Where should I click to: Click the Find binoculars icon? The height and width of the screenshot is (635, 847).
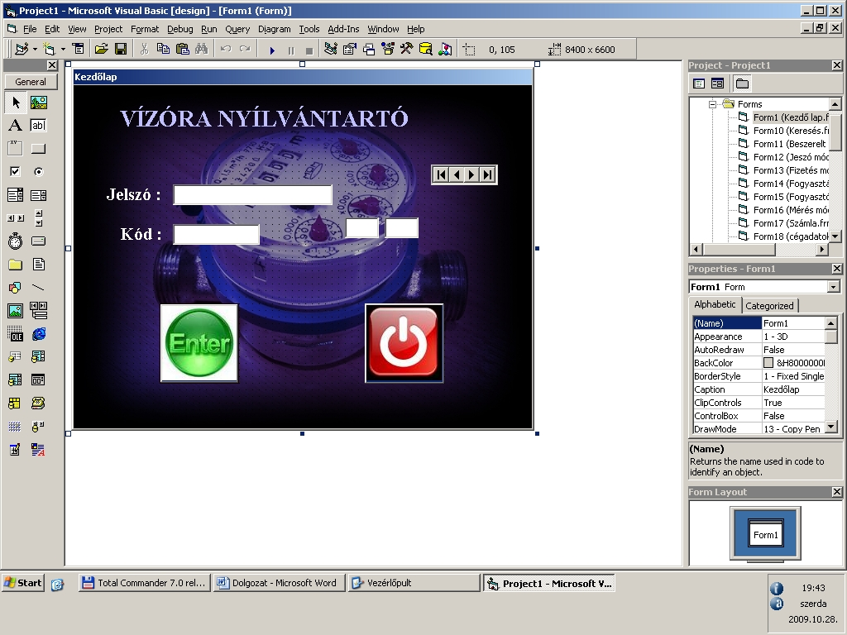tap(202, 49)
